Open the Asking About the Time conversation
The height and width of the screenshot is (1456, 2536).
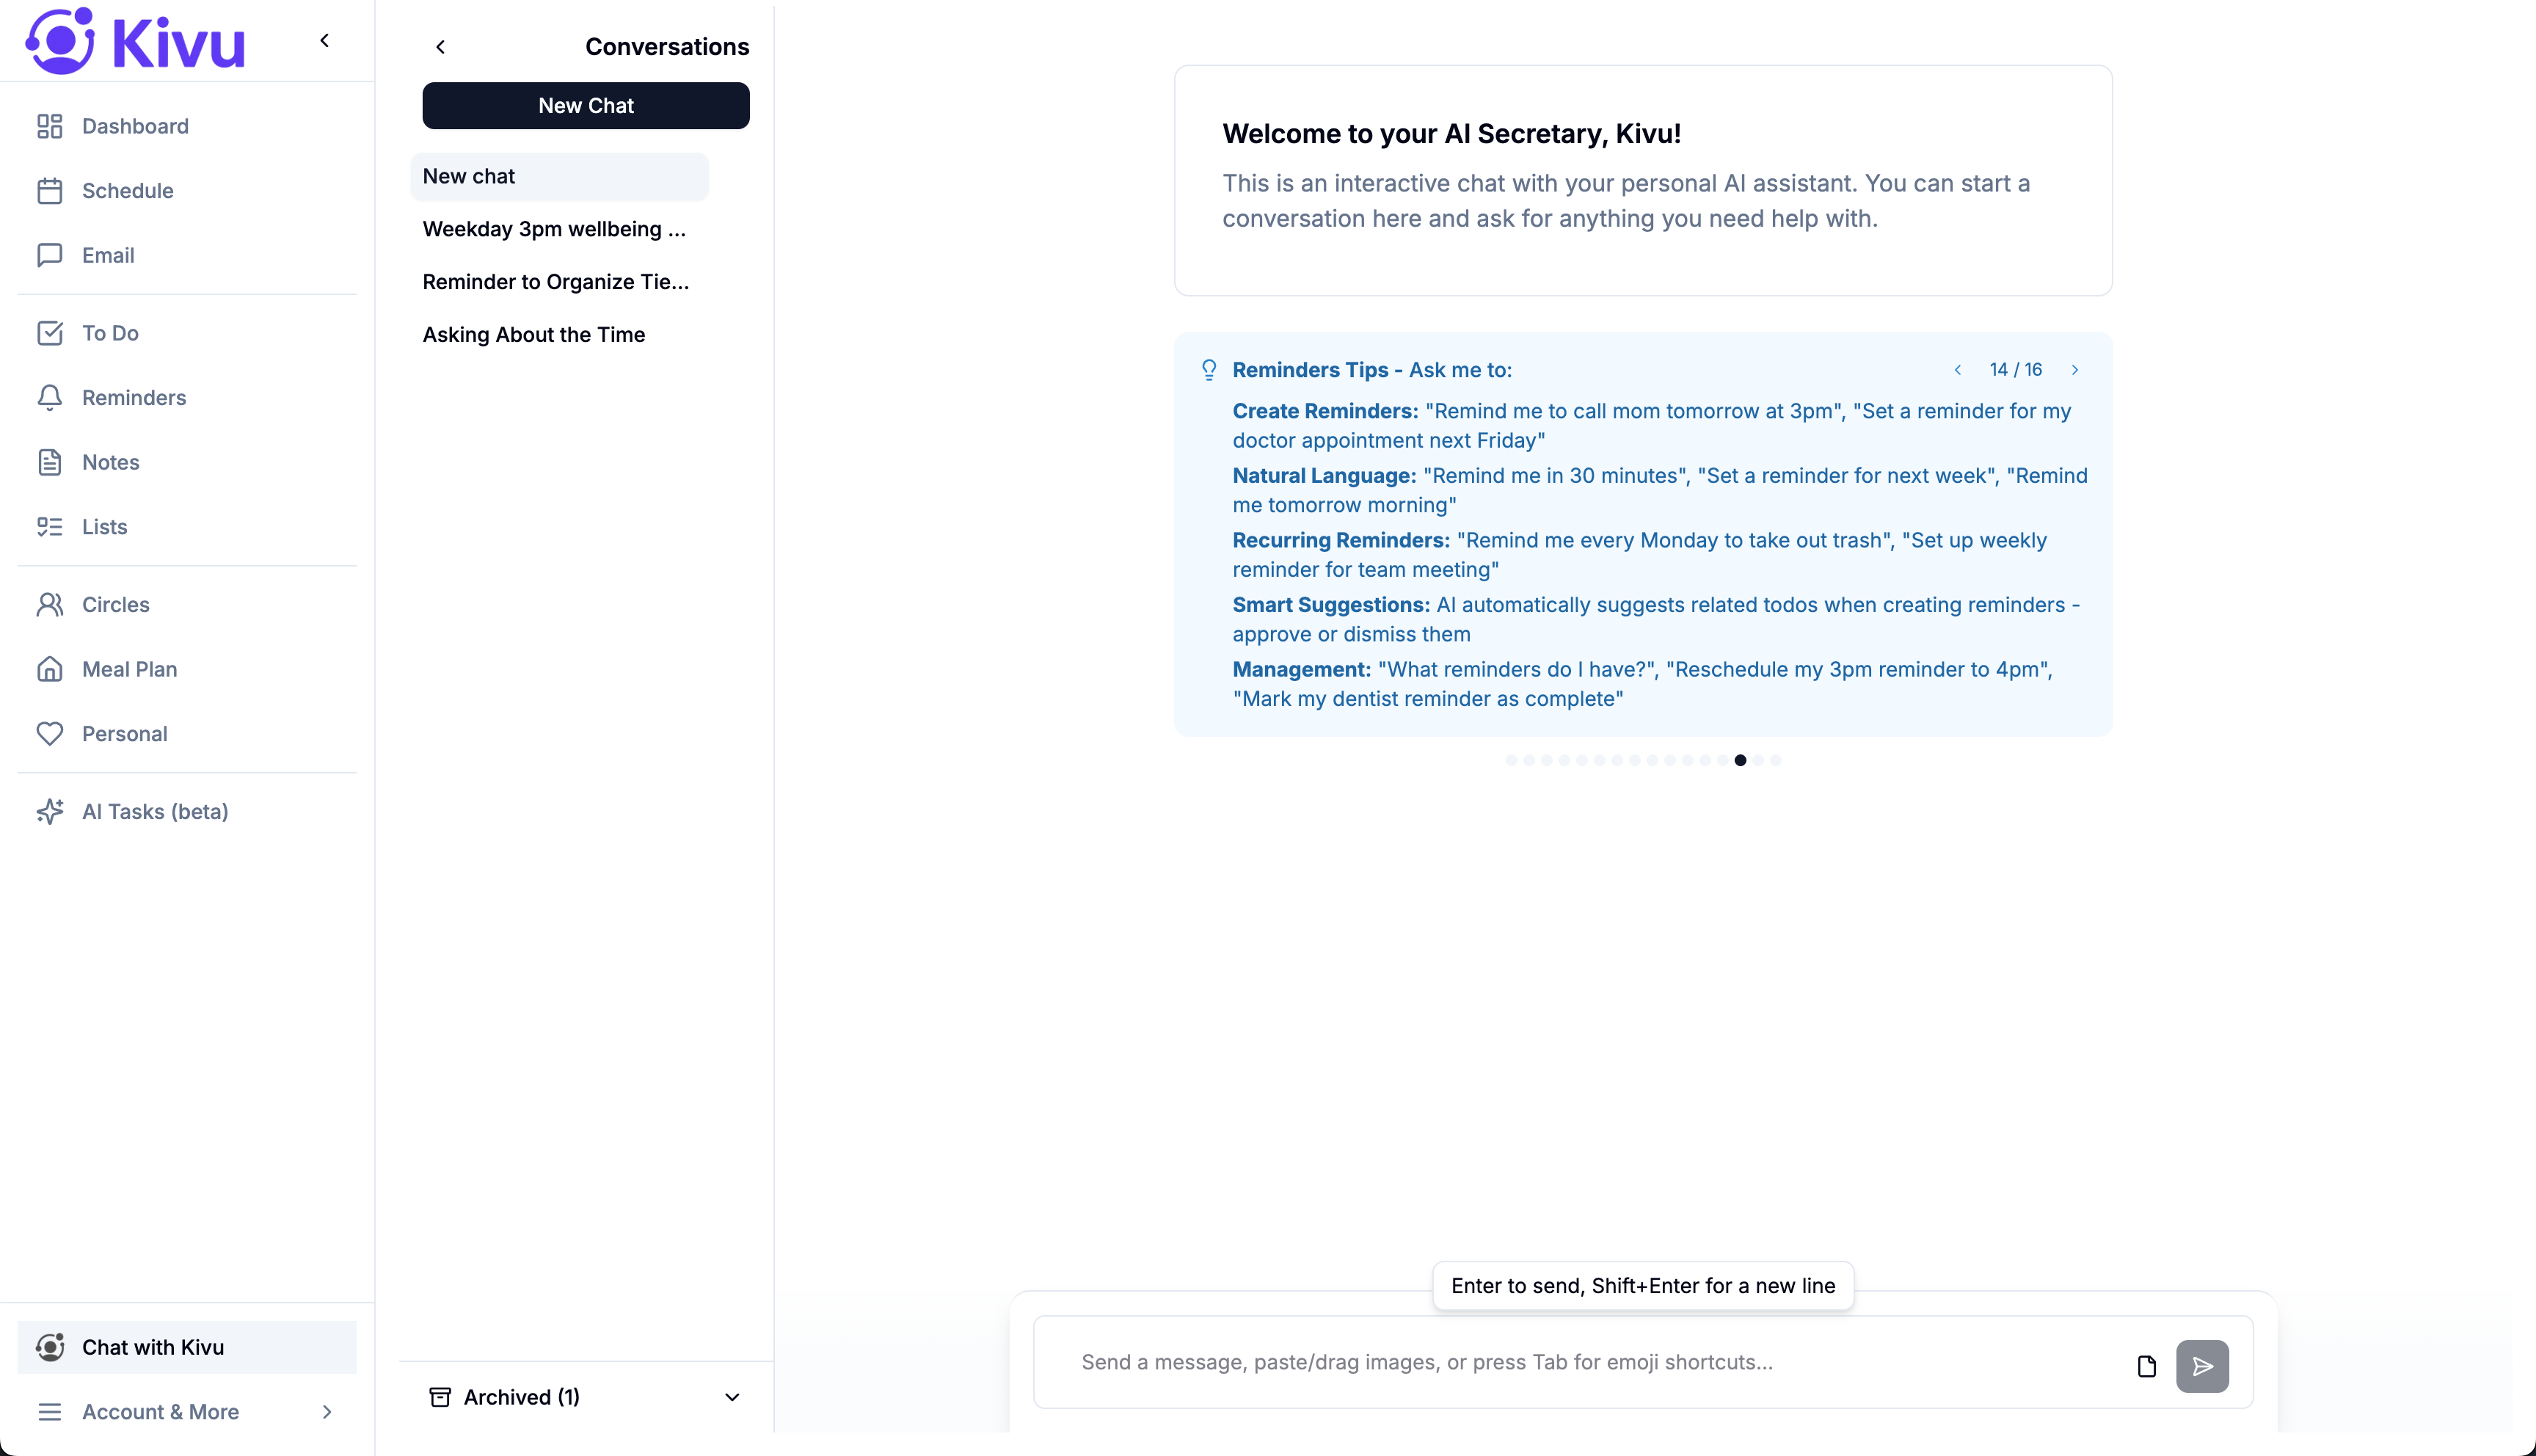coord(533,334)
